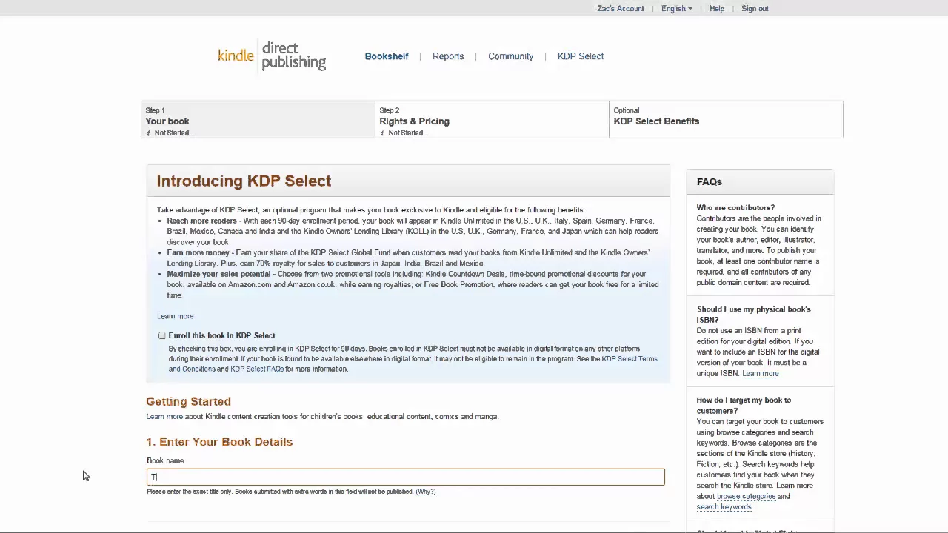Viewport: 948px width, 533px height.
Task: Click Learn more under KDP Select intro
Action: [175, 316]
